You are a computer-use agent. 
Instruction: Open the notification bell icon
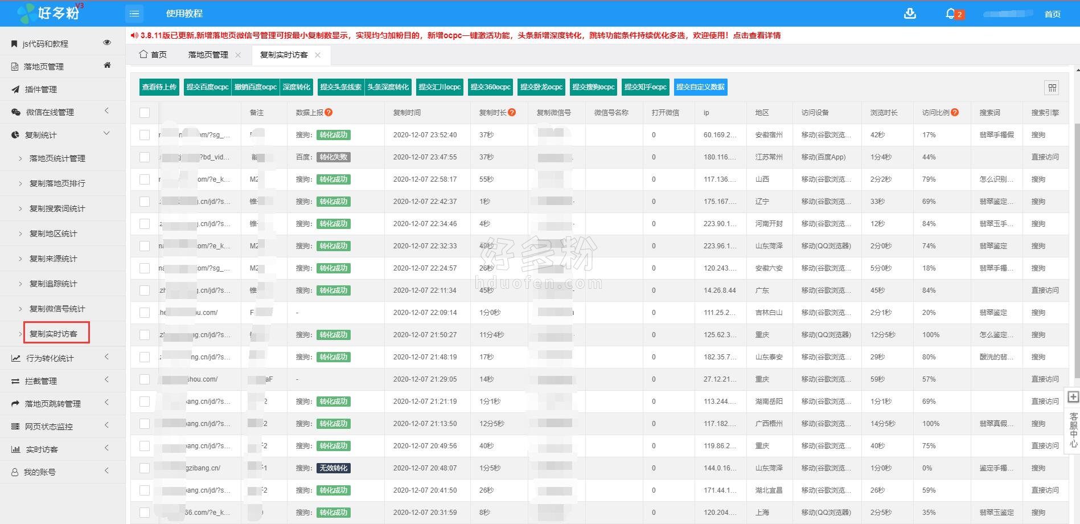(x=950, y=14)
